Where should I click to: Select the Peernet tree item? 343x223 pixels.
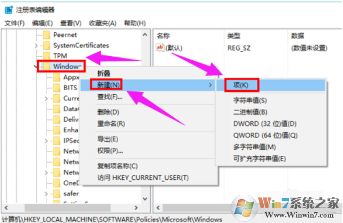pos(65,35)
